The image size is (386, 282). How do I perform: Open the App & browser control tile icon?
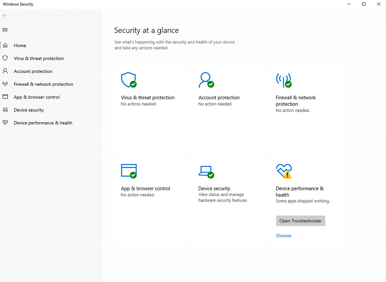[x=128, y=170]
